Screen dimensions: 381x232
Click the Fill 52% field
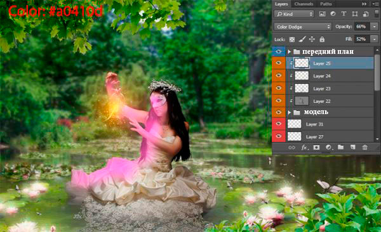tap(362, 39)
